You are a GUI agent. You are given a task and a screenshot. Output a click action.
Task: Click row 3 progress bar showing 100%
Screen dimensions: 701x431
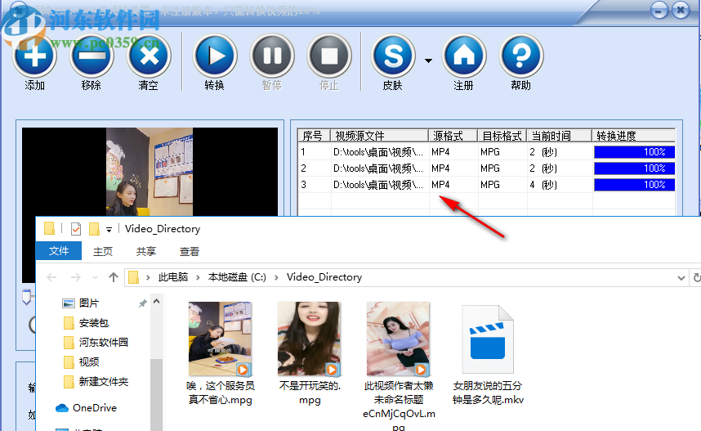[x=634, y=184]
